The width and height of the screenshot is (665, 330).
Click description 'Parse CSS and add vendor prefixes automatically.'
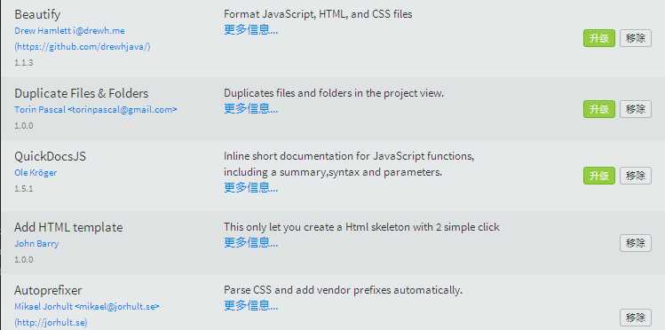click(x=343, y=291)
